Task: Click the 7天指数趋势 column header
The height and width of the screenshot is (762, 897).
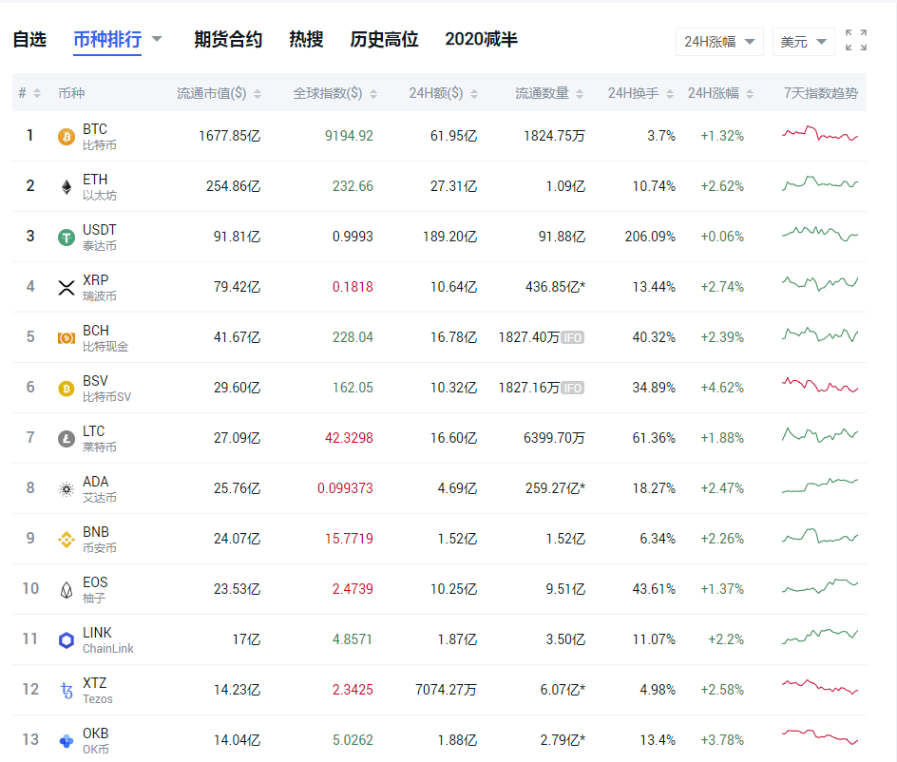Action: pyautogui.click(x=820, y=93)
